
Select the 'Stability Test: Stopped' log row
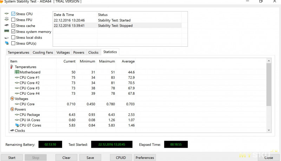click(x=117, y=26)
